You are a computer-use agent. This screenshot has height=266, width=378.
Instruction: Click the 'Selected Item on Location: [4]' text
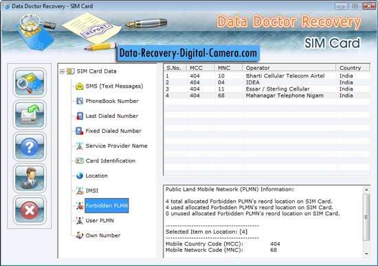206,232
